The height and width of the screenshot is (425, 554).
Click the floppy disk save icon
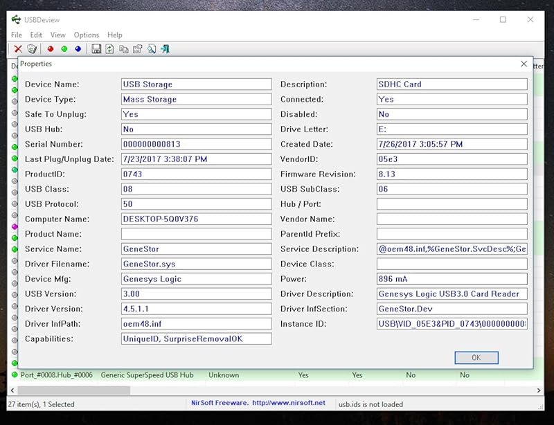97,48
